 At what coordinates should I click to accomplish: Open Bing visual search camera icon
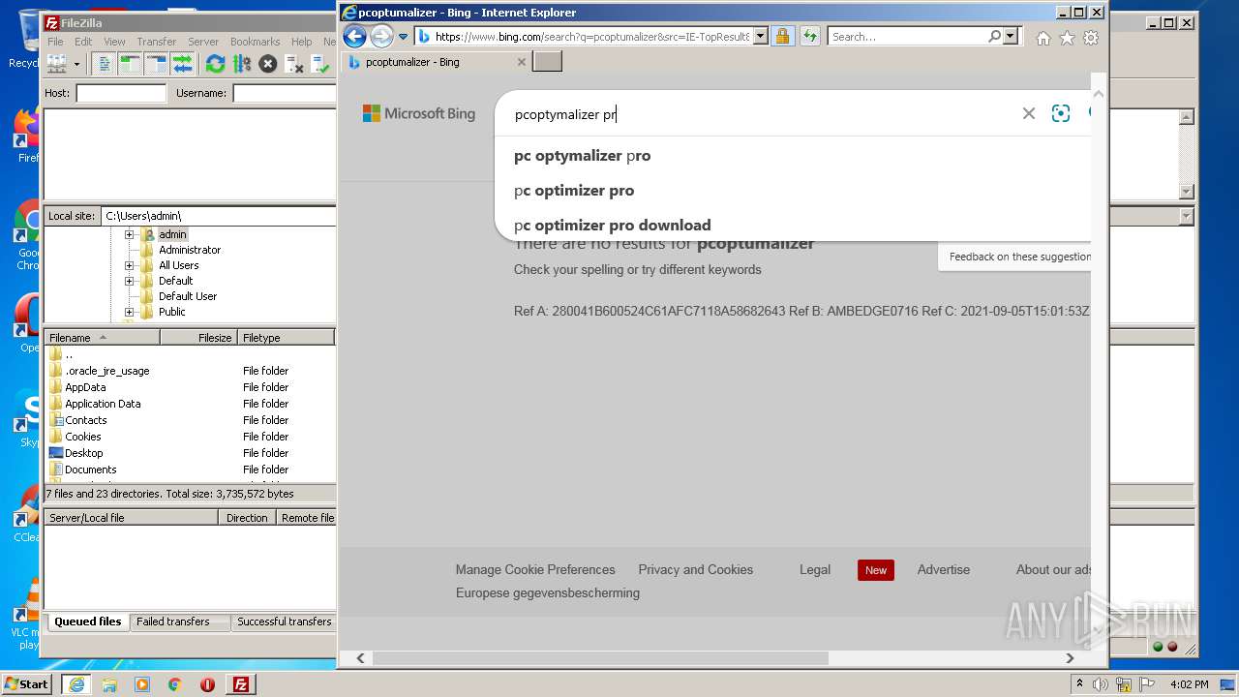(x=1061, y=113)
